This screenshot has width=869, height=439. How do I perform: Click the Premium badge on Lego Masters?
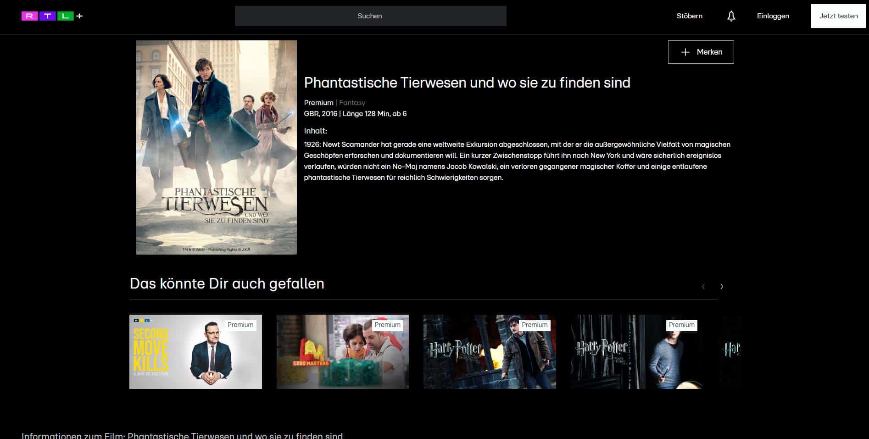click(x=387, y=325)
